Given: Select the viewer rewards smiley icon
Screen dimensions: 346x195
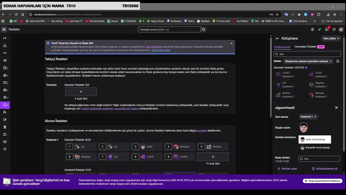Looking at the screenshot, I should pyautogui.click(x=5, y=105).
